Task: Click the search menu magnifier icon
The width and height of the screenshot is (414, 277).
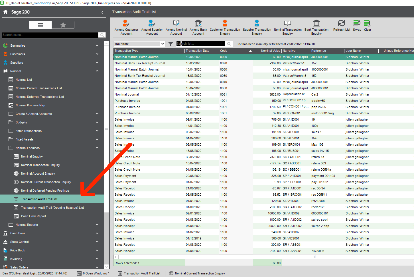Action: (x=102, y=35)
